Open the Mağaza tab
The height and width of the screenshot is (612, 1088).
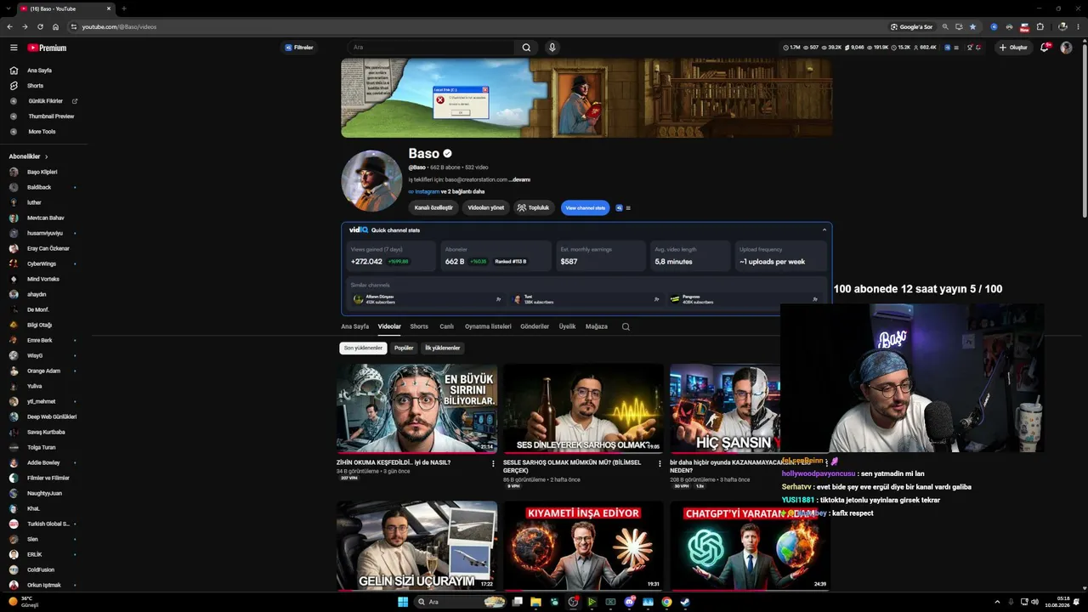[597, 326]
